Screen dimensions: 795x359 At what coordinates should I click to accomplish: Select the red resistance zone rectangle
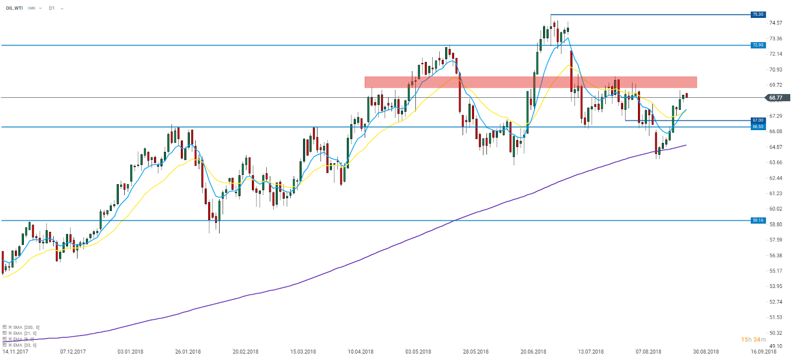(x=530, y=82)
